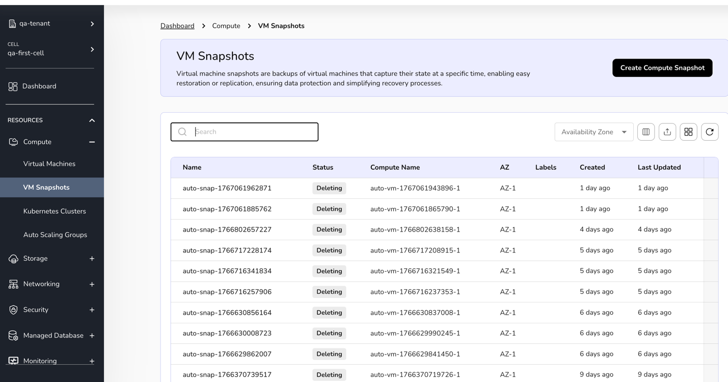728x382 pixels.
Task: Click the Networking icon in sidebar
Action: click(13, 285)
